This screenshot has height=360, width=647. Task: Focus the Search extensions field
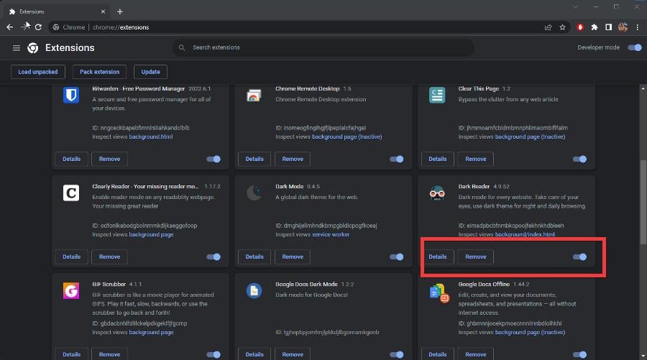click(x=323, y=48)
